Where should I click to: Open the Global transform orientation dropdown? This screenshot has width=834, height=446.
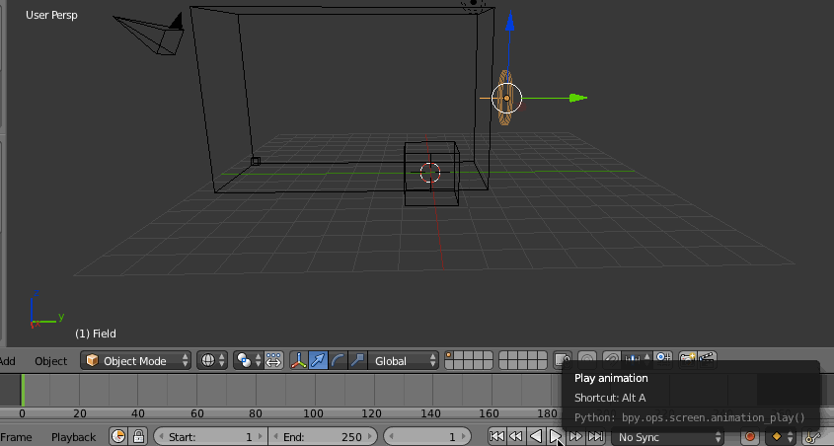coord(403,360)
